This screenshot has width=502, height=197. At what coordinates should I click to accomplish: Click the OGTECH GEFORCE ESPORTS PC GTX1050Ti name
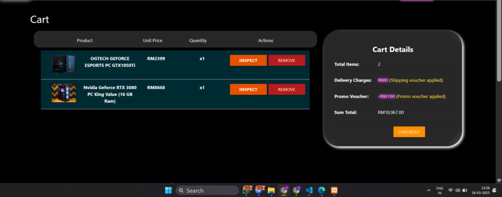click(x=110, y=62)
